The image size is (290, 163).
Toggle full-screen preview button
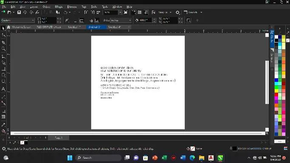[x=126, y=12]
